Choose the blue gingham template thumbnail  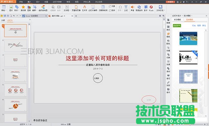click(x=188, y=77)
